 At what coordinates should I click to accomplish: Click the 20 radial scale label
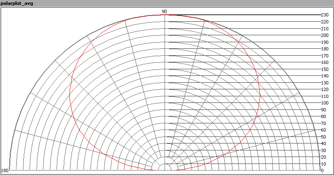(x=323, y=157)
